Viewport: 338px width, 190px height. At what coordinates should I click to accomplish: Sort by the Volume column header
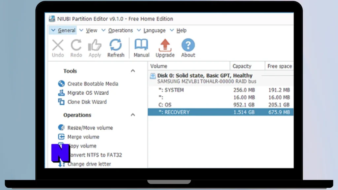[x=189, y=66]
